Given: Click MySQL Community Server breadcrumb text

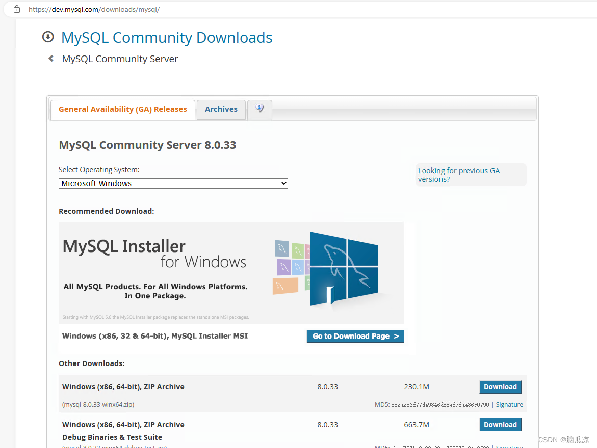Looking at the screenshot, I should 120,59.
